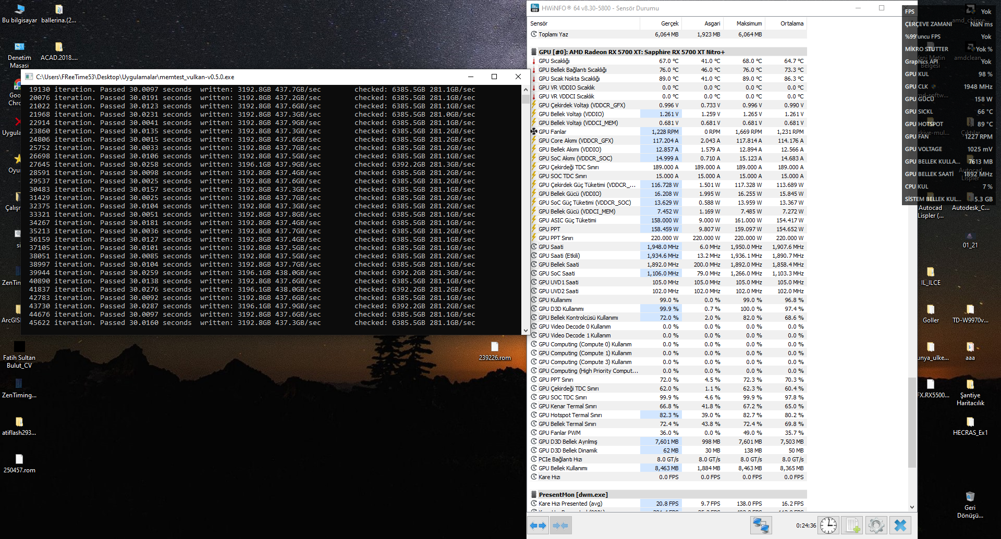Click HWiNFO title bar app icon
Screen dimensions: 1001x539
pyautogui.click(x=534, y=8)
